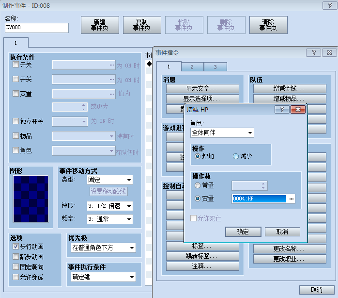Screen dimensions: 338x298
Task: Click 显示文章 command button
Action: tap(202, 89)
